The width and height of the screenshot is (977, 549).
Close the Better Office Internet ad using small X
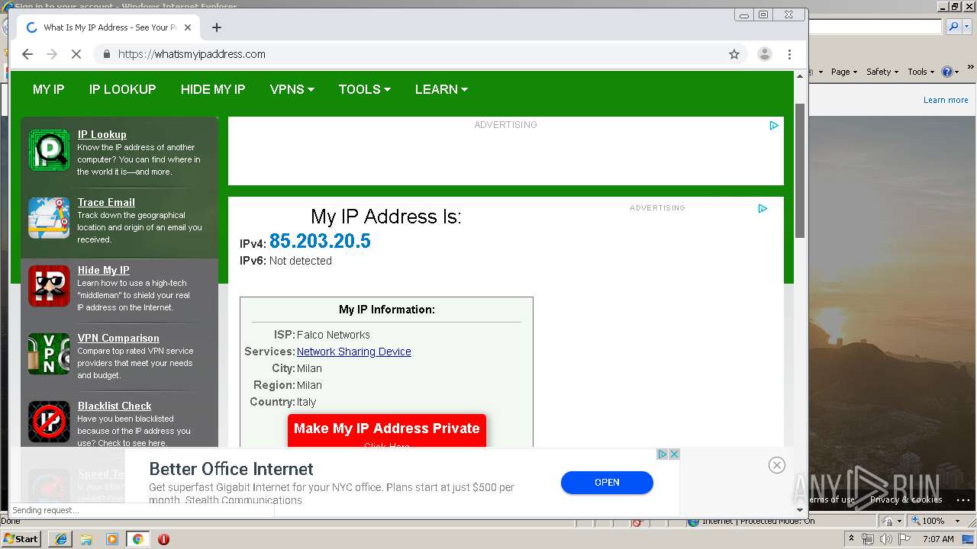[x=674, y=454]
